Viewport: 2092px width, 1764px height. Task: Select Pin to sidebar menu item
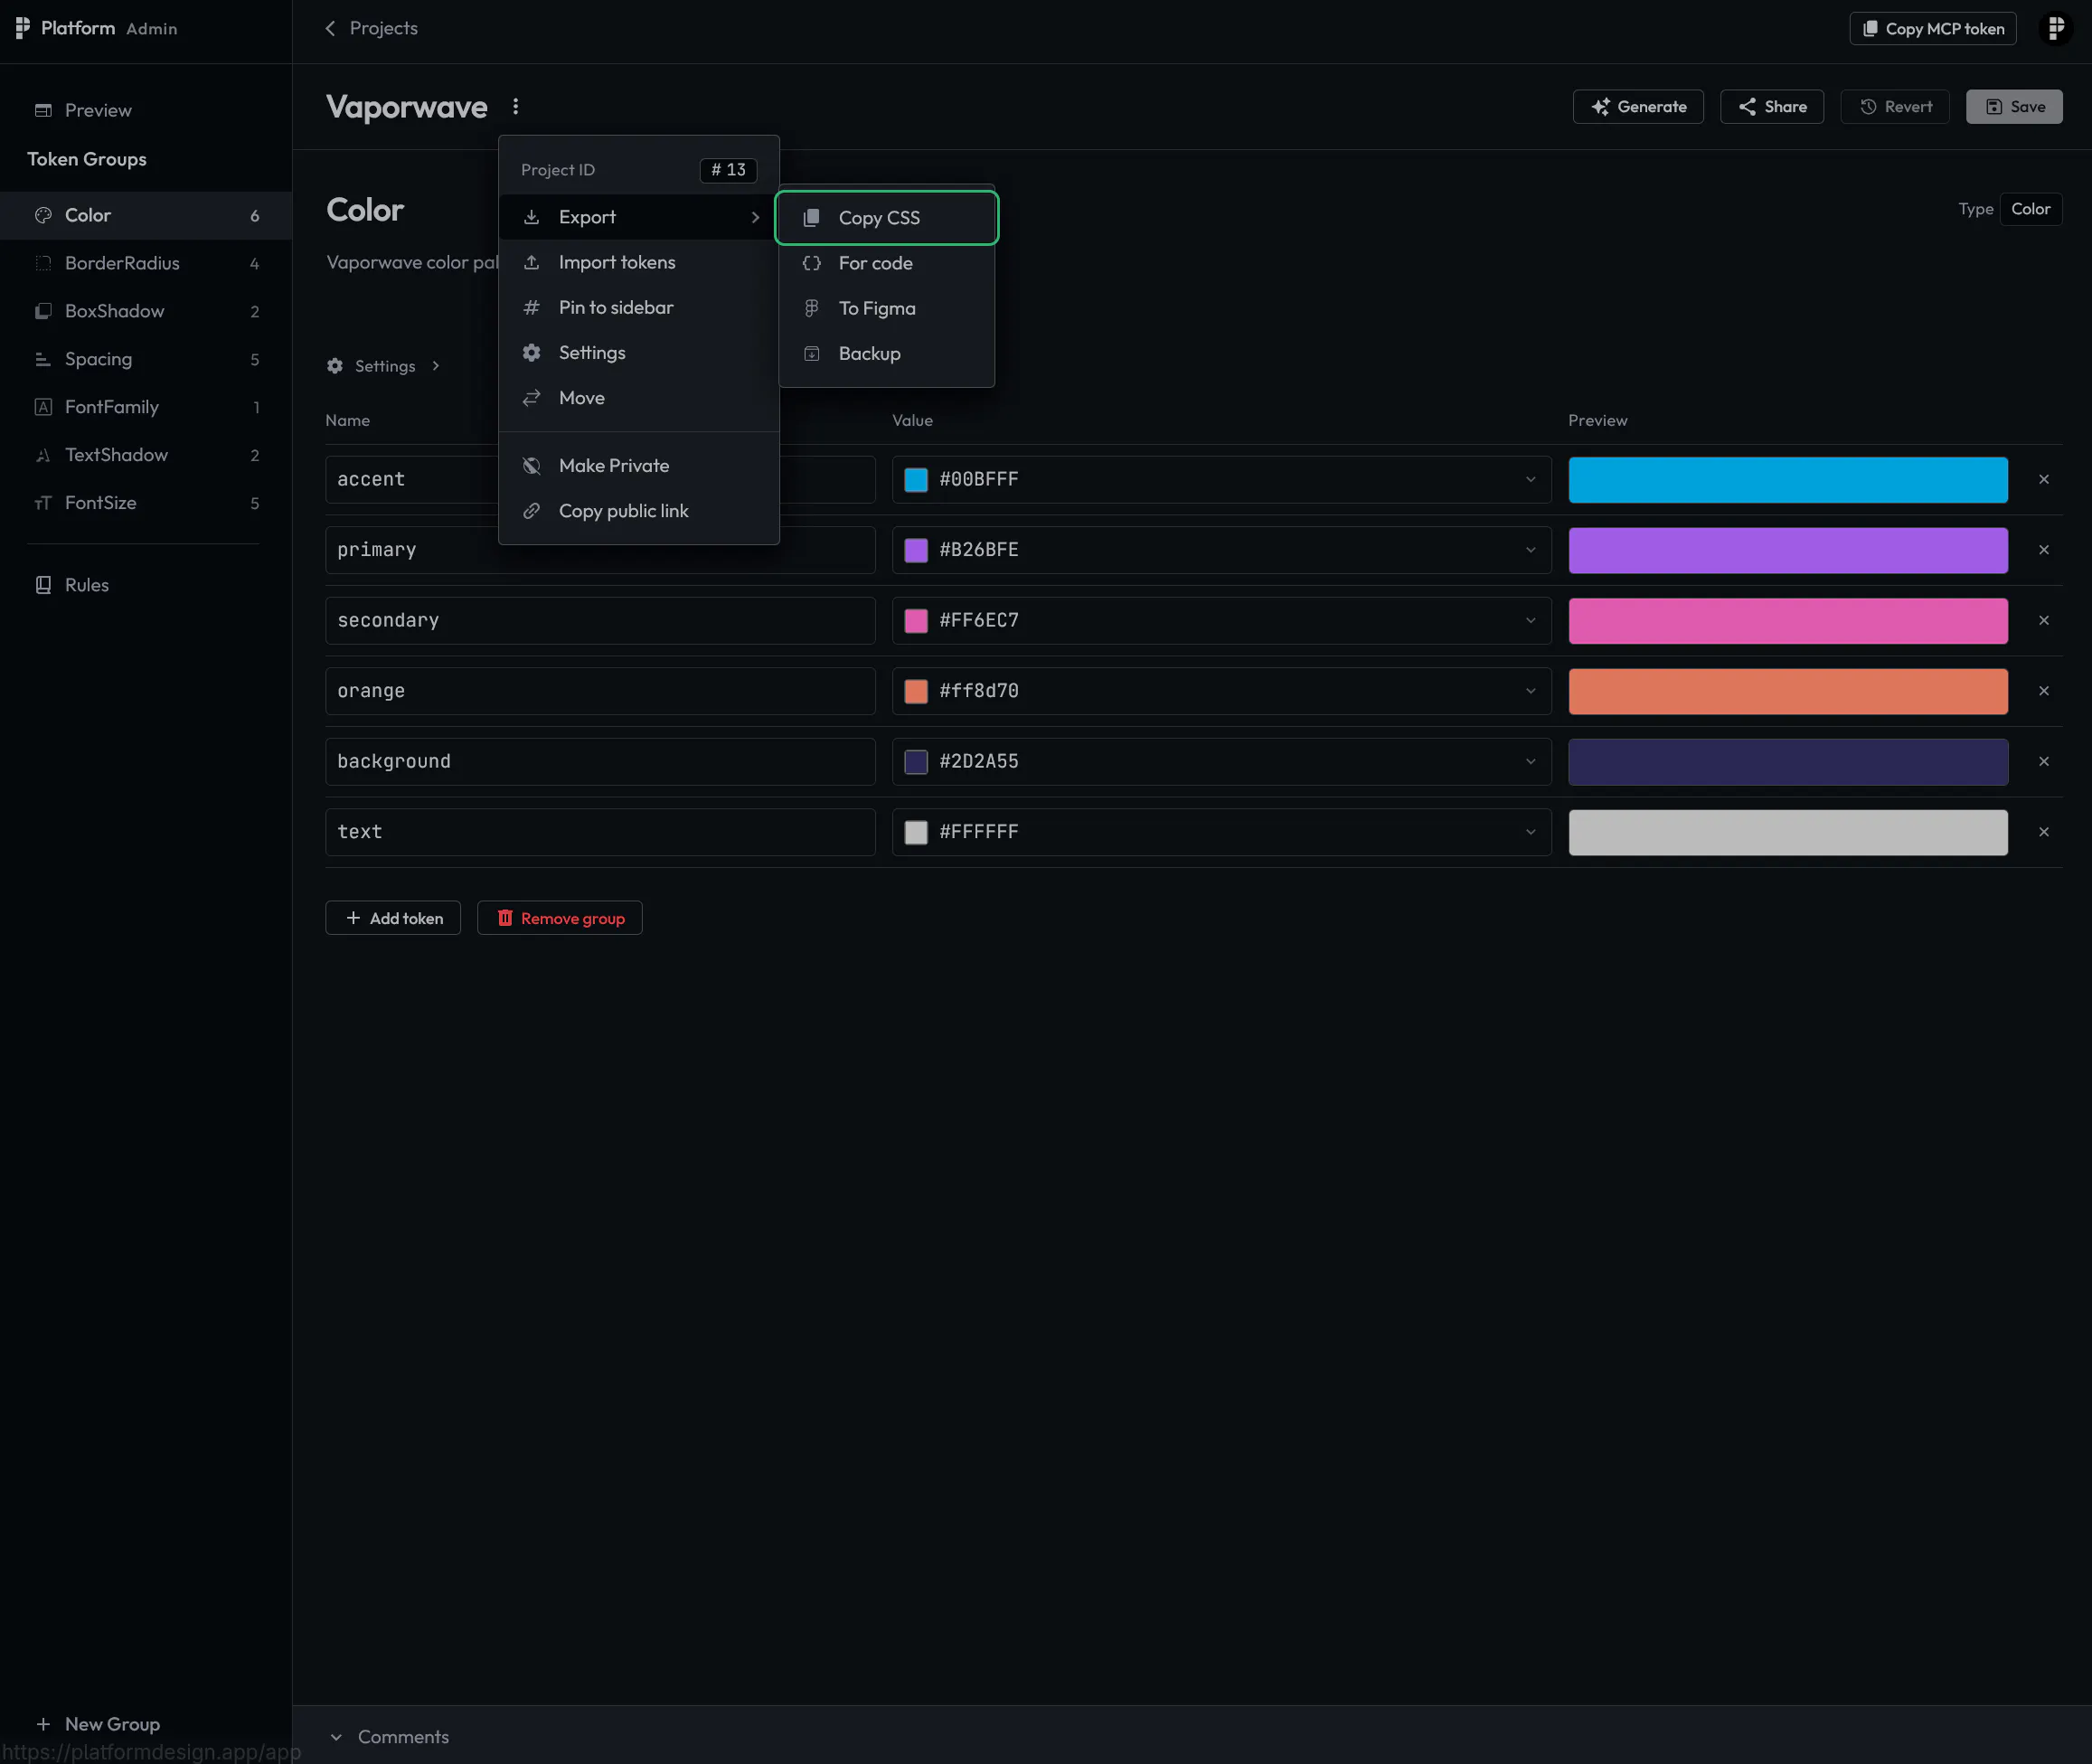(x=639, y=307)
